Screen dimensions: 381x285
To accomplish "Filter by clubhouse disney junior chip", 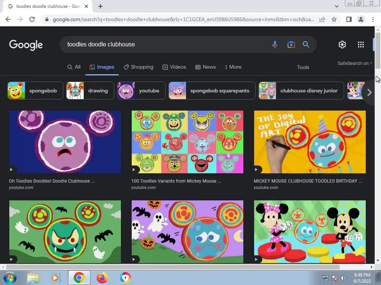I will pyautogui.click(x=301, y=91).
